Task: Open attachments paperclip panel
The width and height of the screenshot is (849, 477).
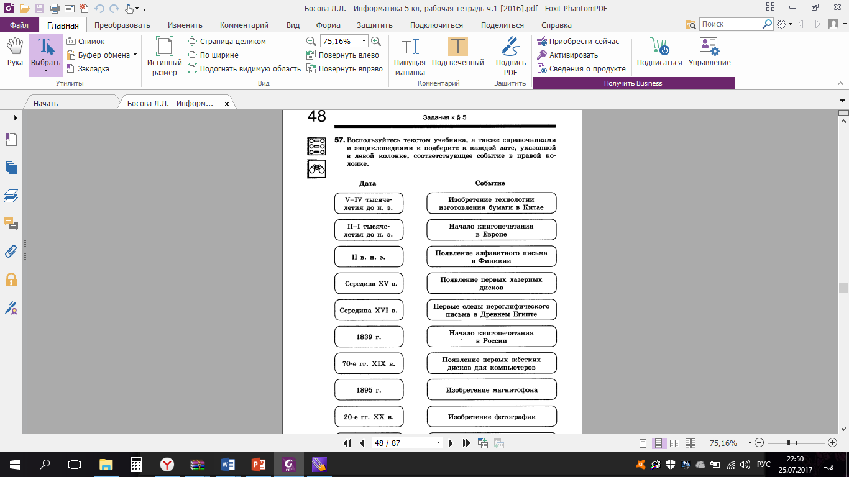Action: pyautogui.click(x=11, y=252)
